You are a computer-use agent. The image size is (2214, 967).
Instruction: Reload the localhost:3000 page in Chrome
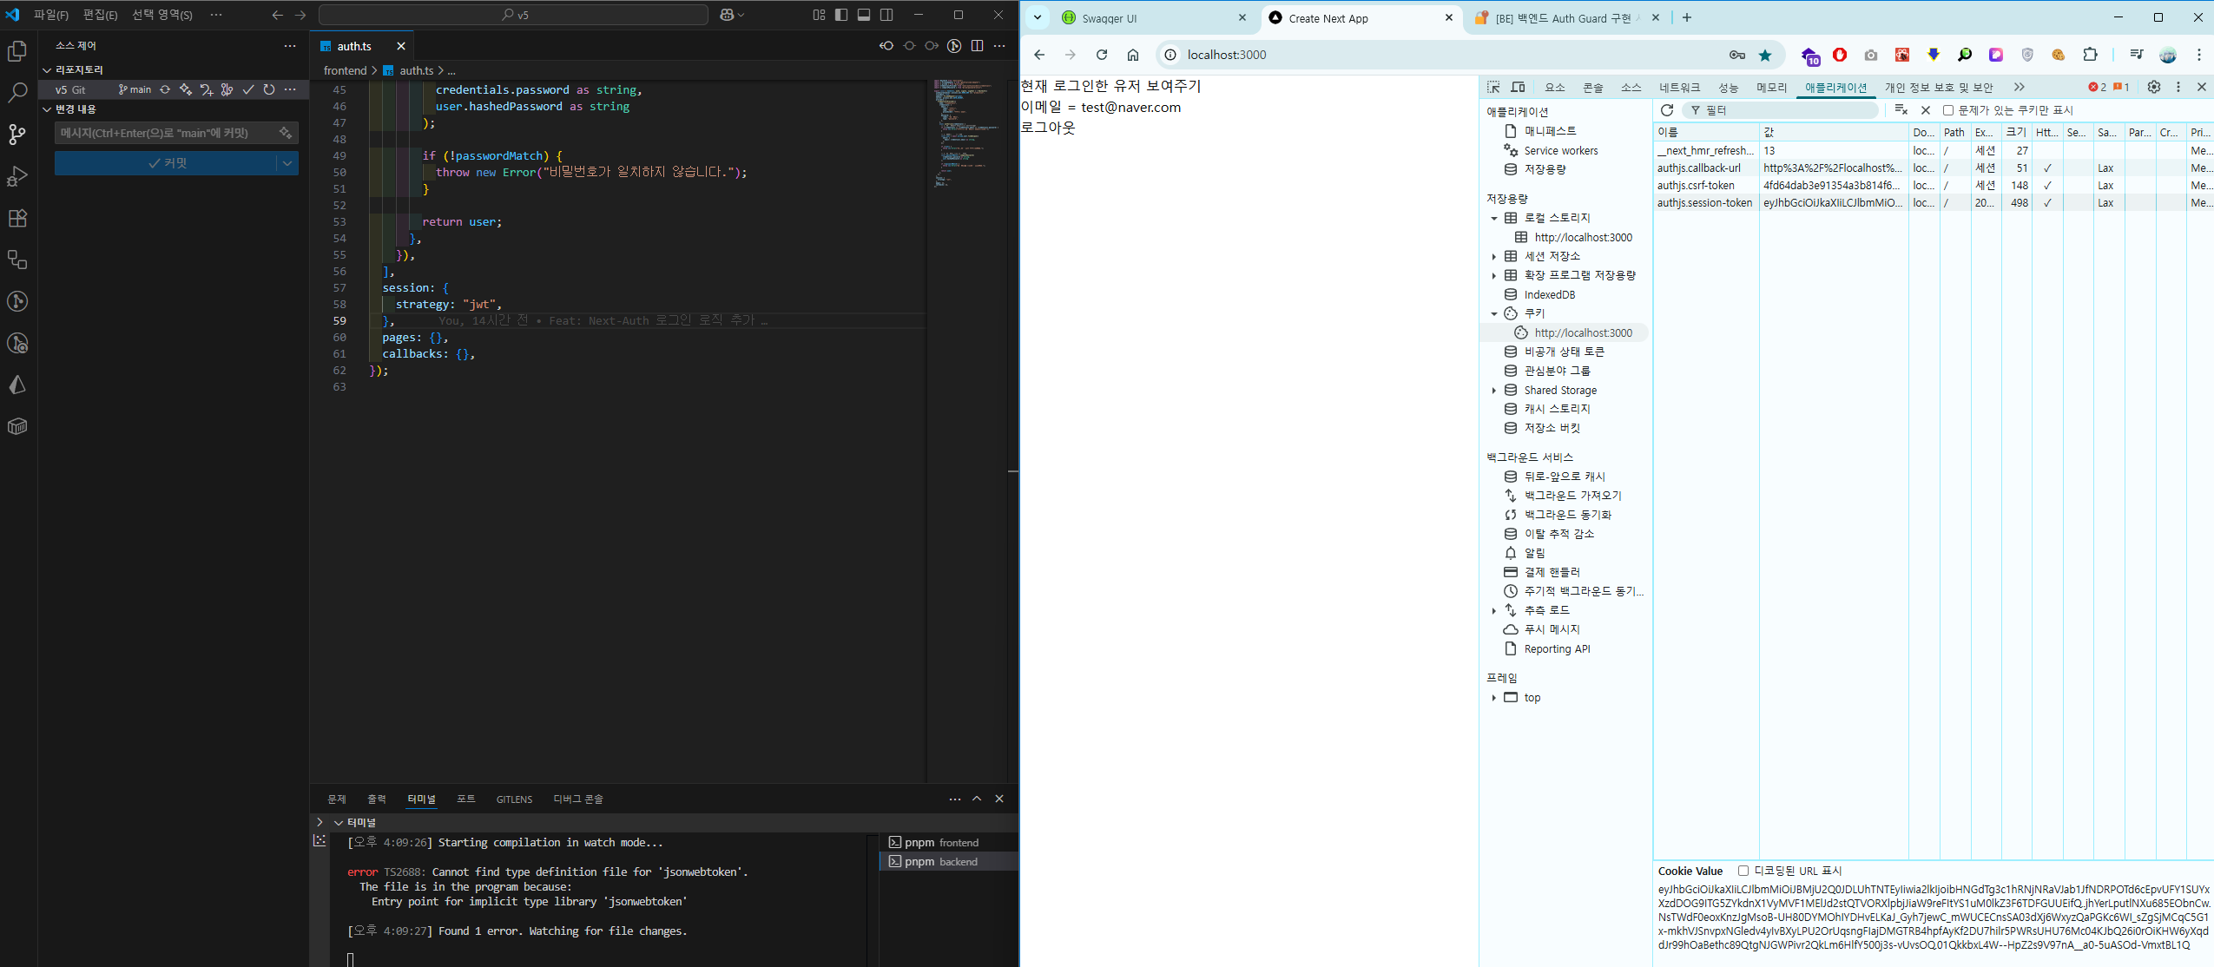[1101, 55]
